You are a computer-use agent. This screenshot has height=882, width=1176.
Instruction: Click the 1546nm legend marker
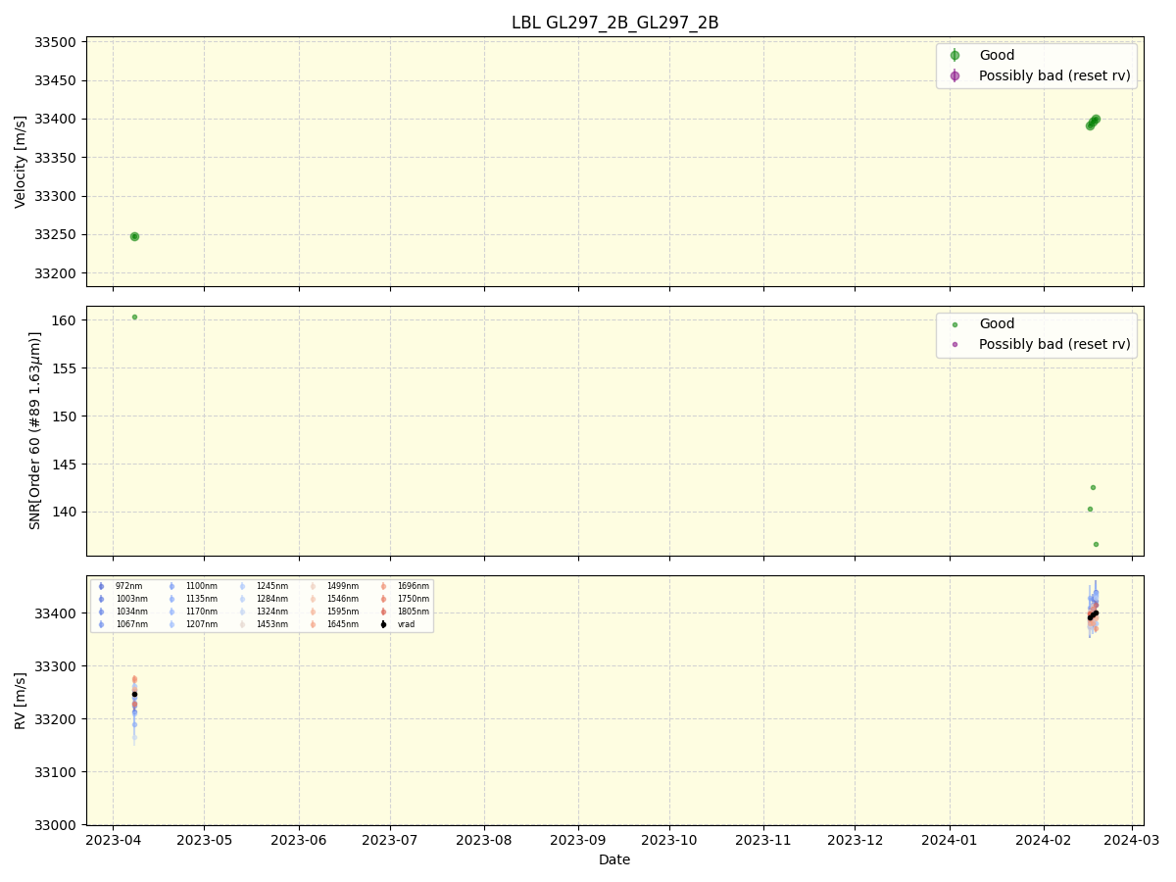pyautogui.click(x=313, y=599)
